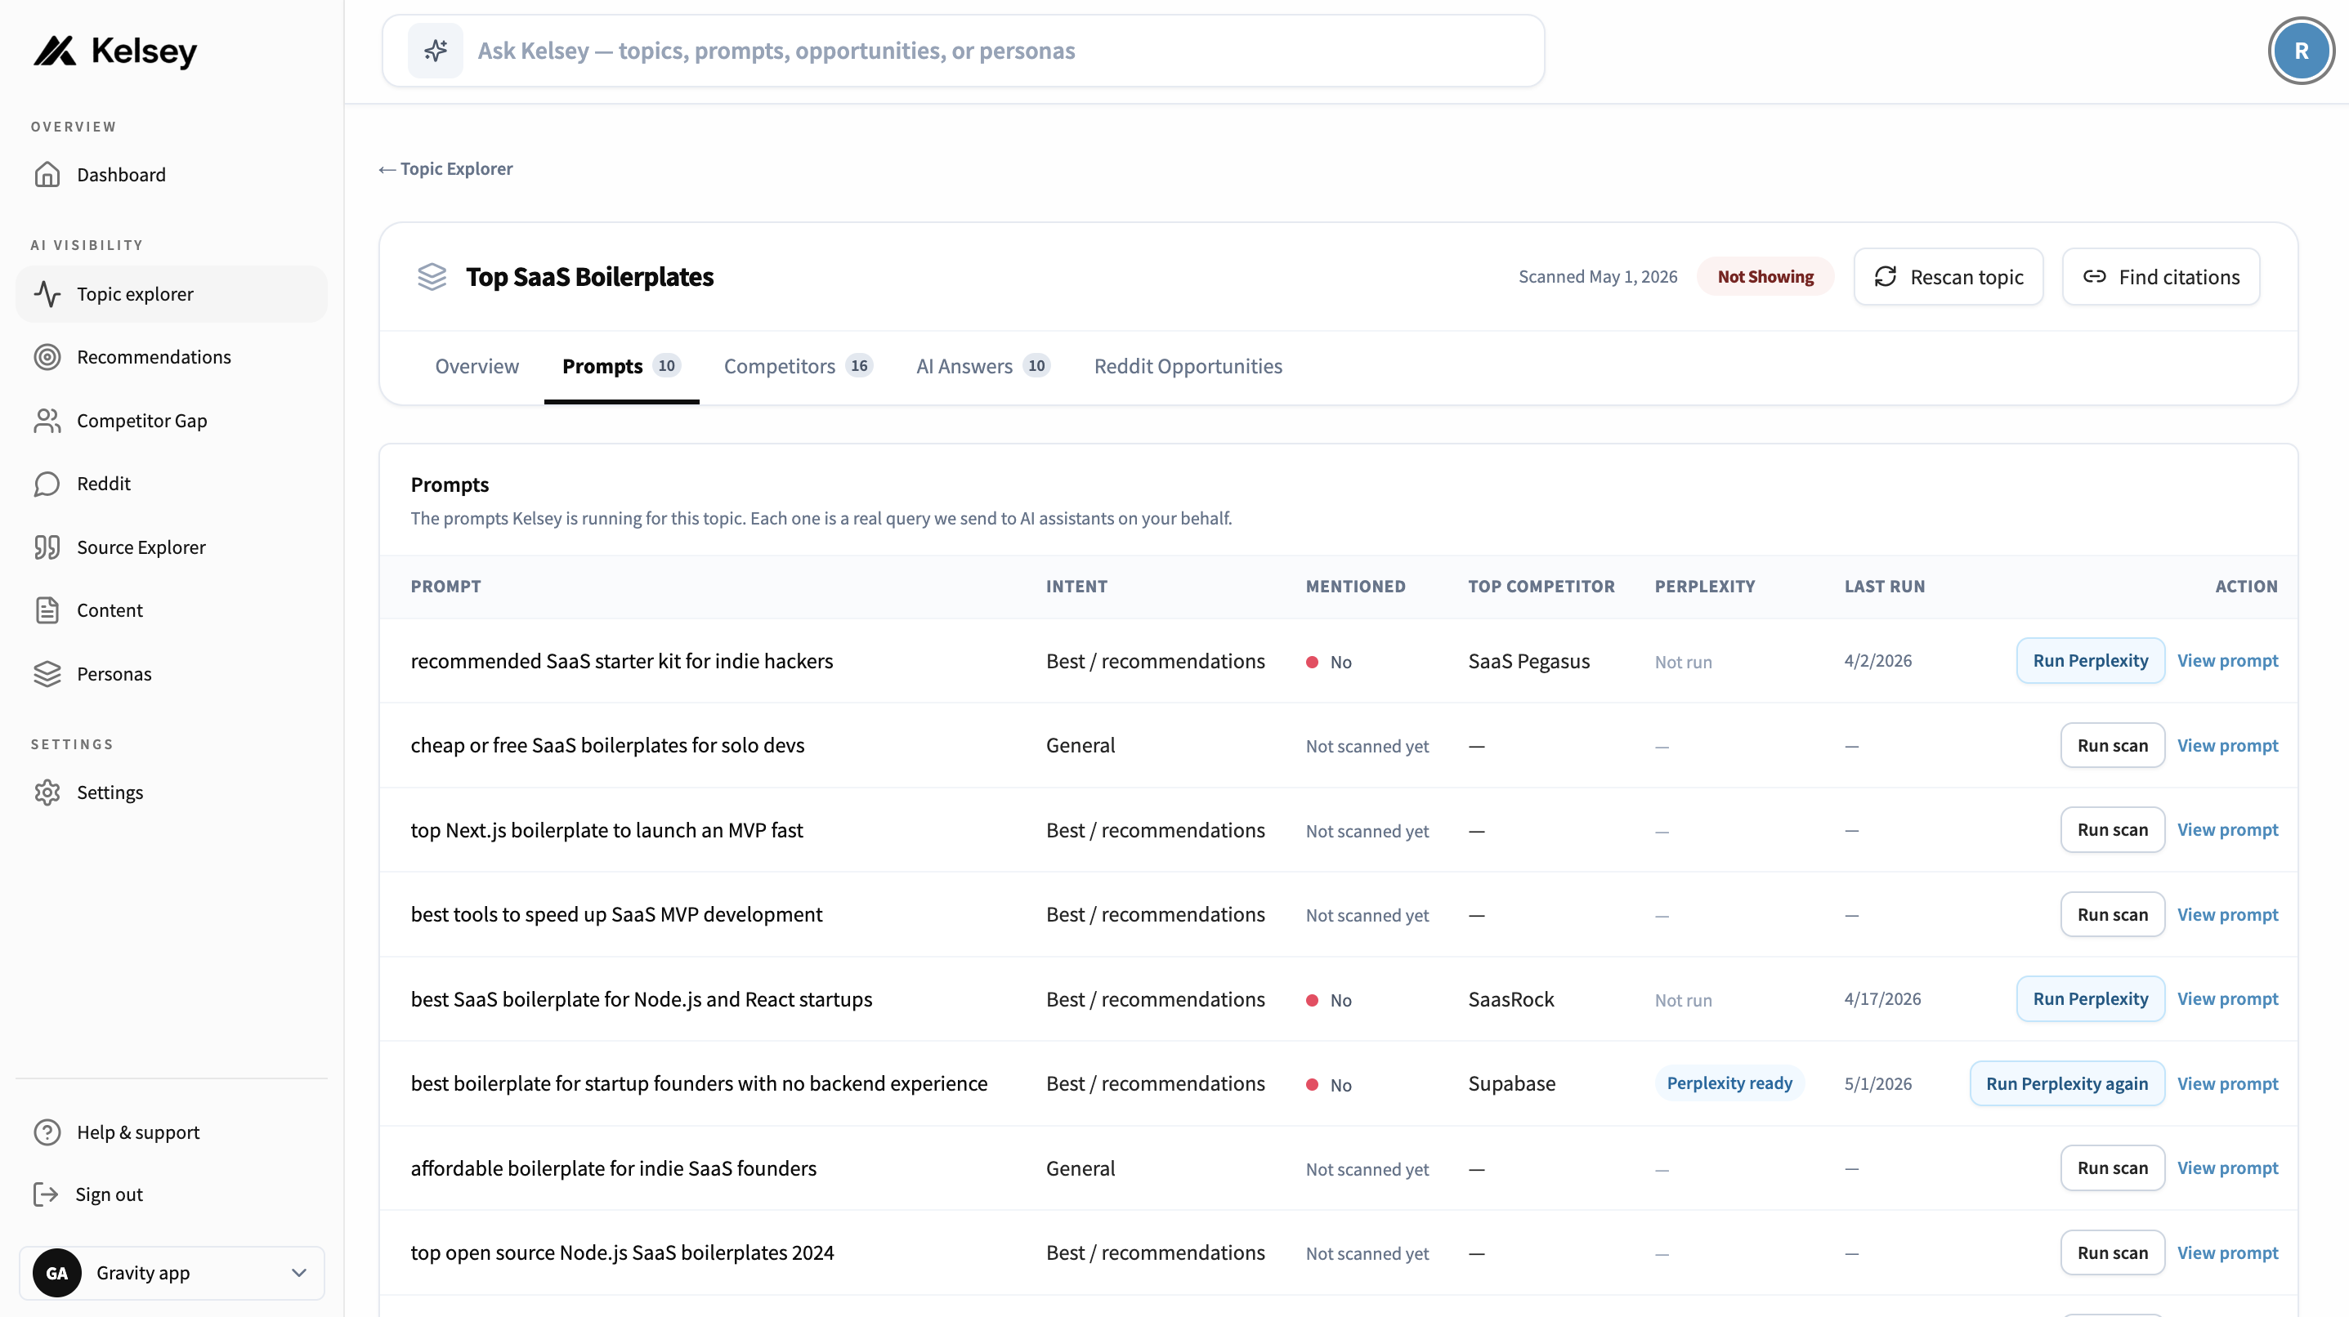Click the PROMPT column header
The image size is (2349, 1317).
(x=445, y=586)
